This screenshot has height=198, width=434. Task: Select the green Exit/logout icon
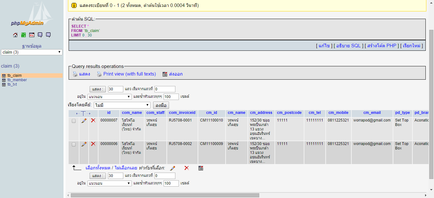point(23,35)
